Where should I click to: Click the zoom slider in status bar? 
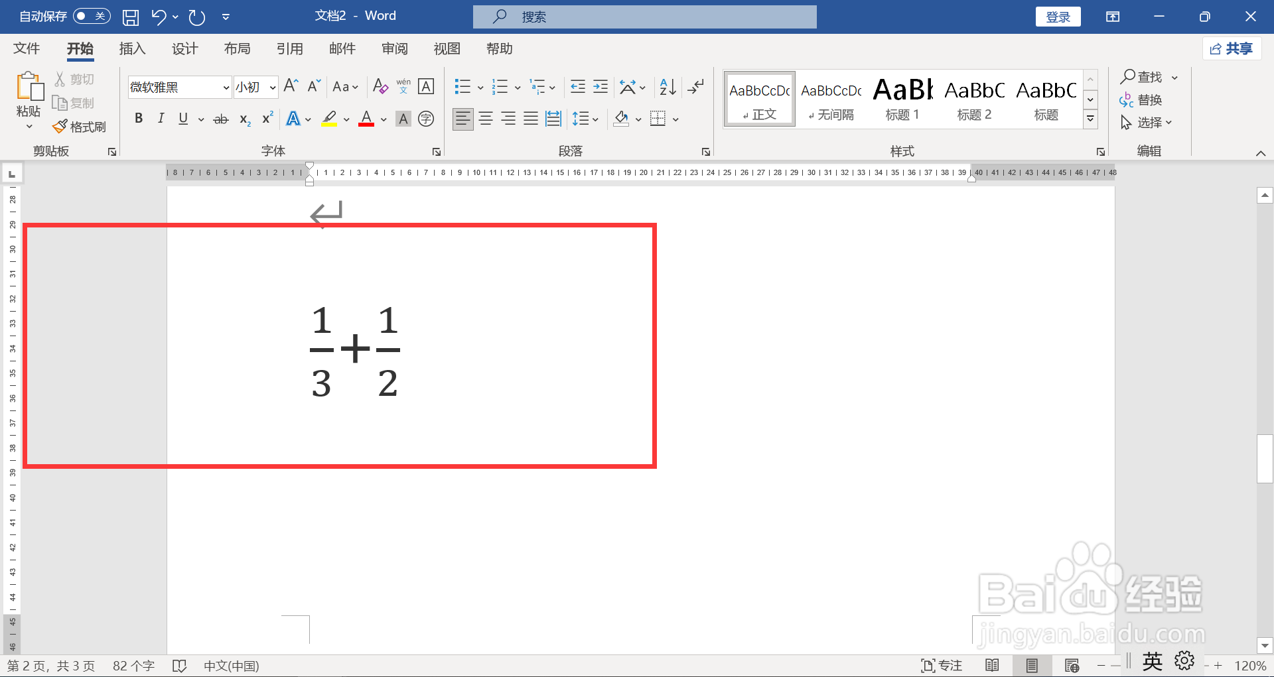(x=1159, y=665)
